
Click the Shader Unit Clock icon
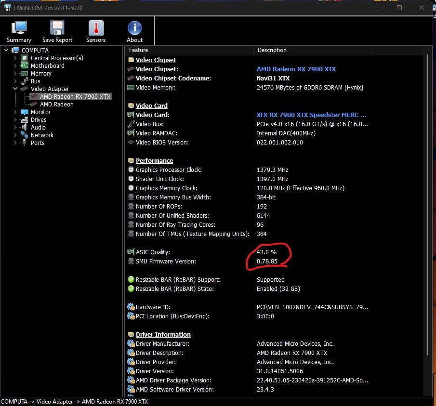click(x=131, y=179)
